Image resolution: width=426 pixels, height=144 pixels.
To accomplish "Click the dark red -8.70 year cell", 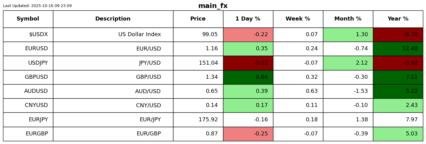I will click(398, 35).
